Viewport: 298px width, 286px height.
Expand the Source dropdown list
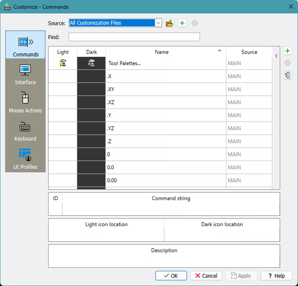click(x=158, y=23)
